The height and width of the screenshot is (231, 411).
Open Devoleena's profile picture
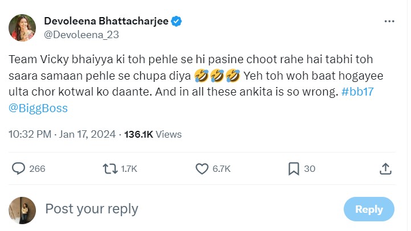22,27
